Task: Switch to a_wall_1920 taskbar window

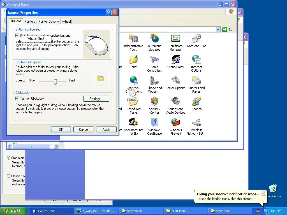Action: (96, 211)
